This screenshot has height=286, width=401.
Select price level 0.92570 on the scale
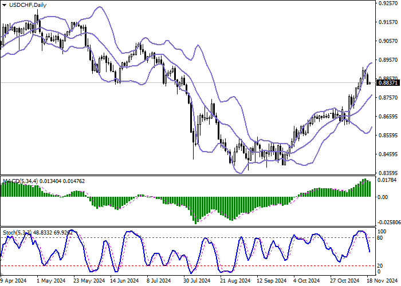click(388, 3)
